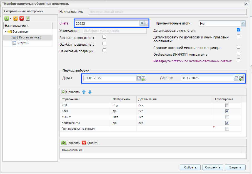Click the refresh saved settings icon

tap(28, 18)
